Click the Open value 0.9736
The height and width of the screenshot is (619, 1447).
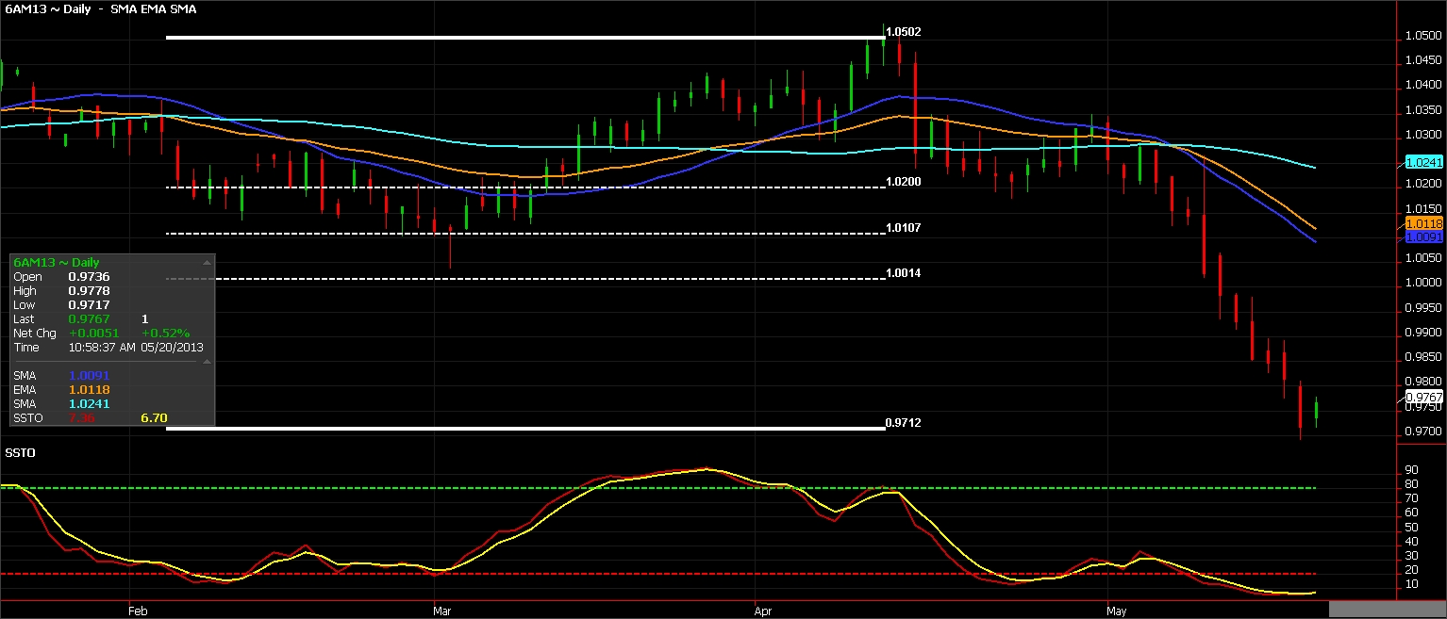pos(88,277)
